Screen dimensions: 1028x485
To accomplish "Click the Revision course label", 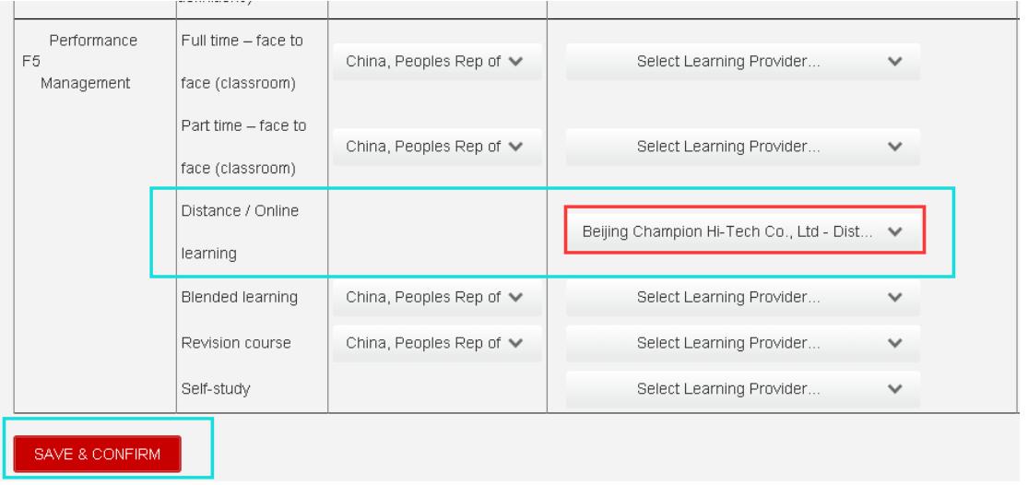I will tap(235, 343).
